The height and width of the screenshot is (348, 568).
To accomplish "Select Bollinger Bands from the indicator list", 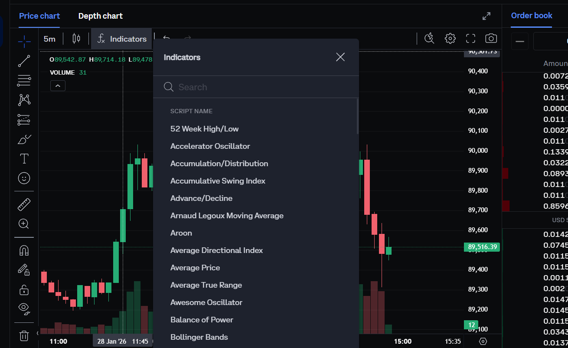I will click(199, 337).
